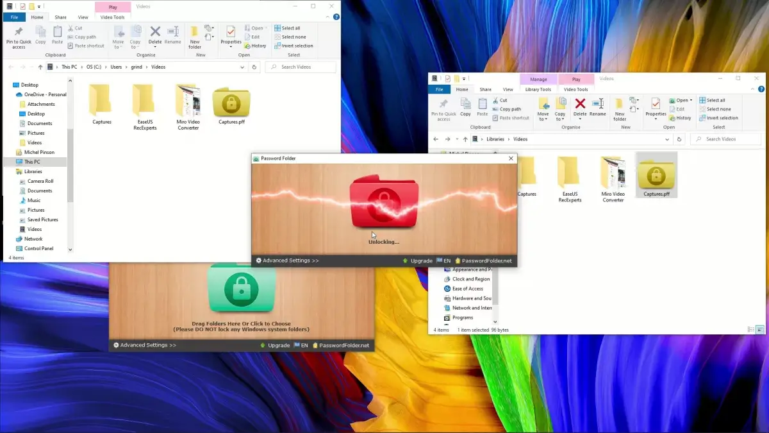Click Search Videos field in left Explorer window
The height and width of the screenshot is (433, 769).
click(301, 67)
